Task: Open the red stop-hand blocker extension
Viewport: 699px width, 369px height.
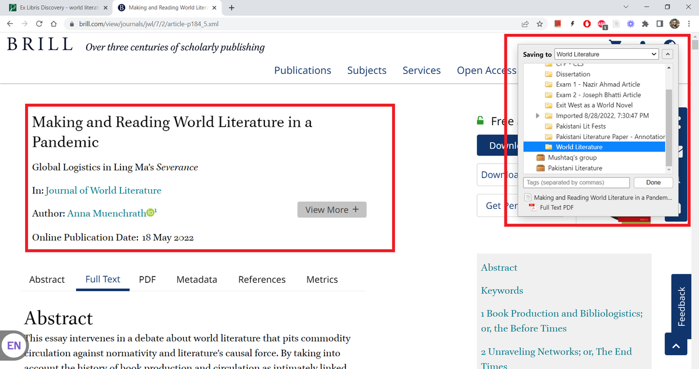Action: (587, 24)
